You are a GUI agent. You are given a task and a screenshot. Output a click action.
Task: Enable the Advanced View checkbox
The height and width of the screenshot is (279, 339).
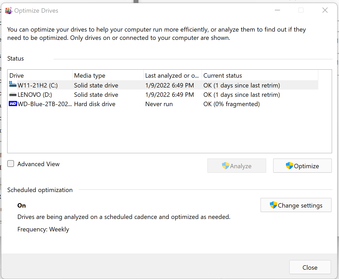click(11, 164)
